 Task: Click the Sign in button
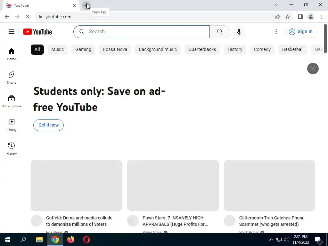coord(301,32)
